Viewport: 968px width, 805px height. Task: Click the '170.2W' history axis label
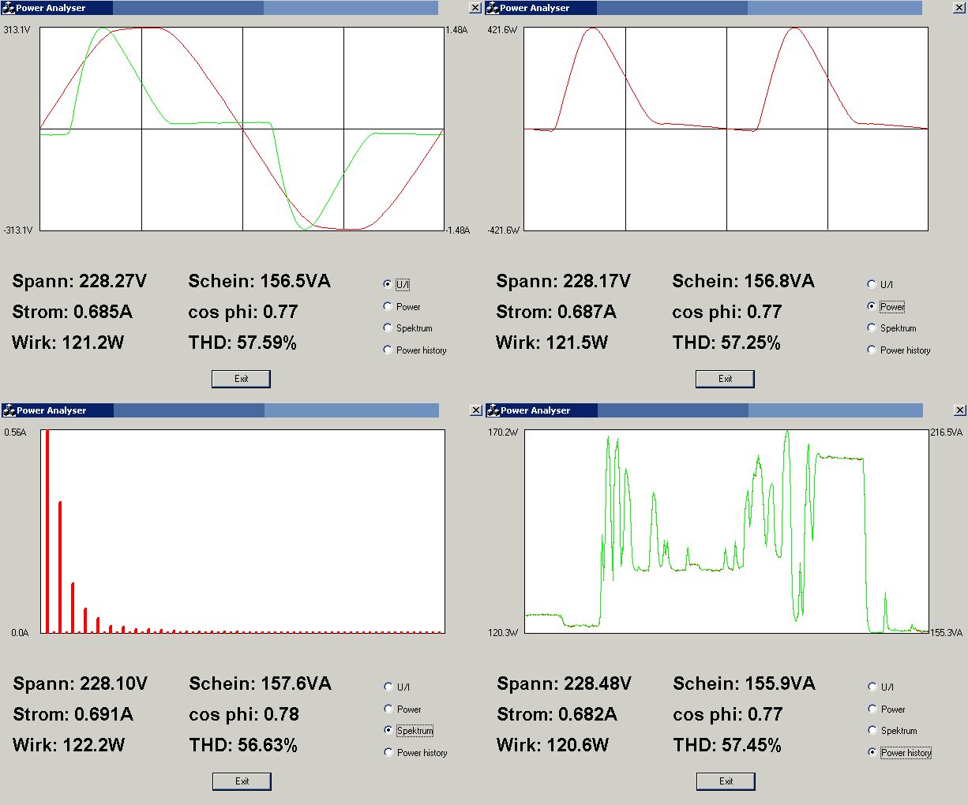(x=503, y=432)
